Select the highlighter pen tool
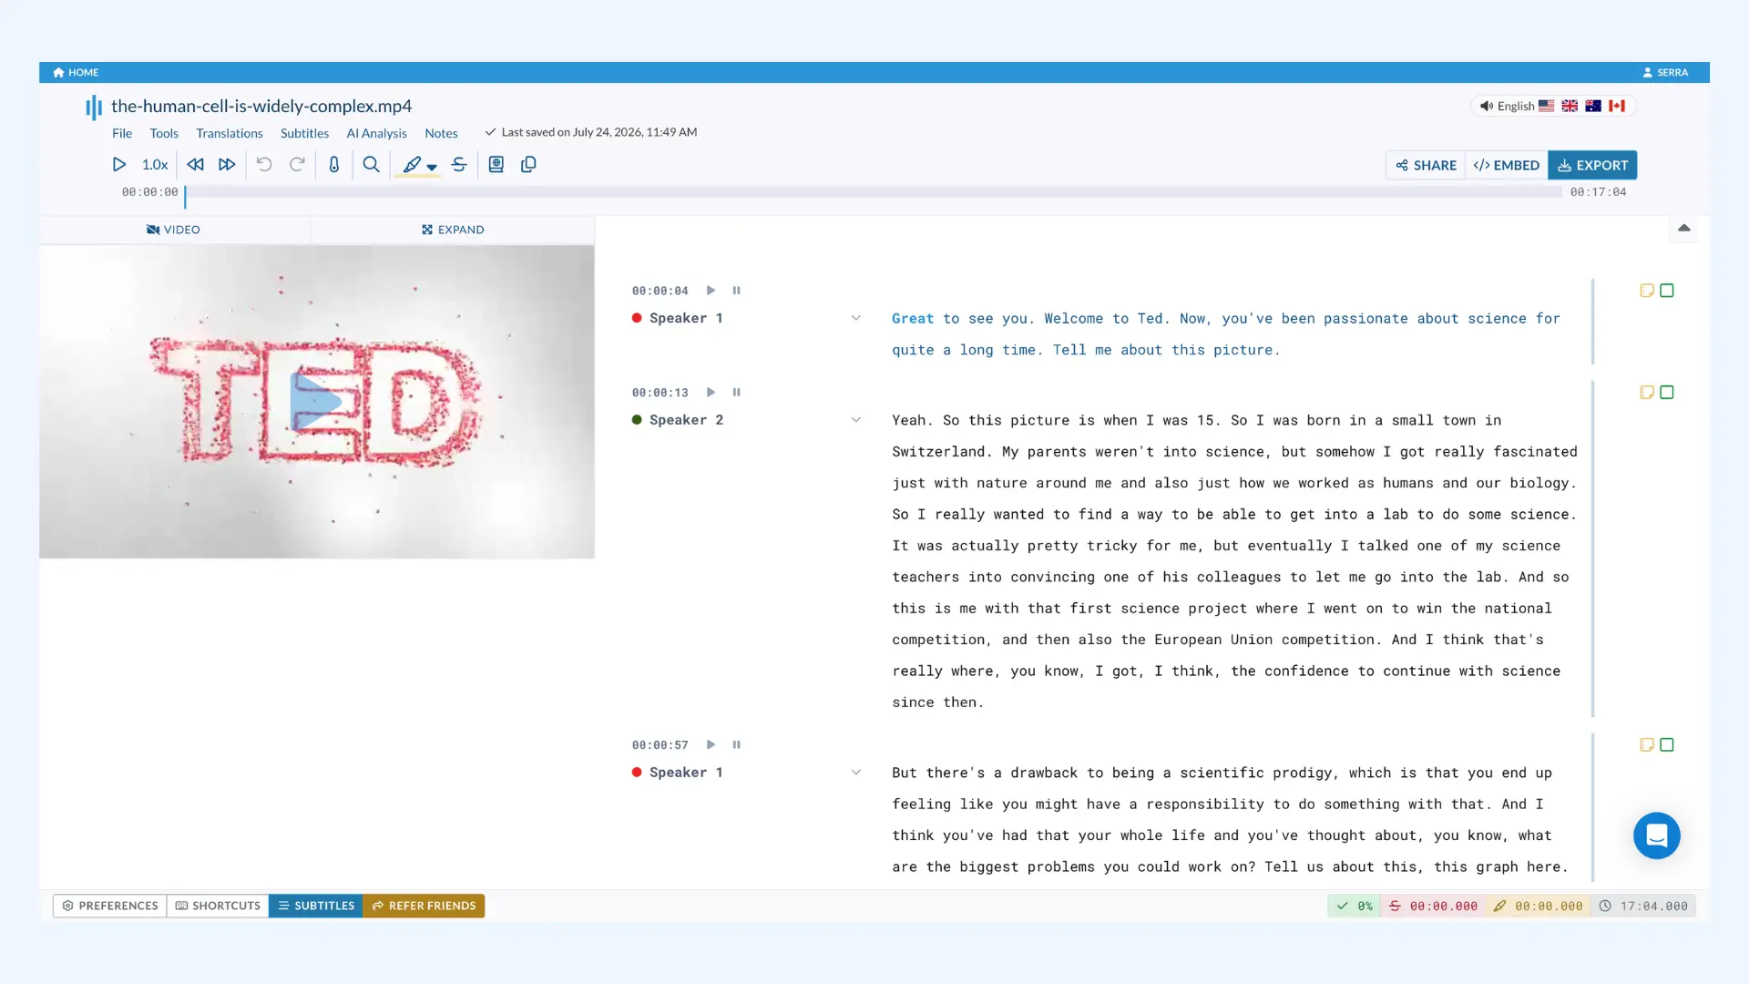Image resolution: width=1749 pixels, height=984 pixels. tap(412, 165)
